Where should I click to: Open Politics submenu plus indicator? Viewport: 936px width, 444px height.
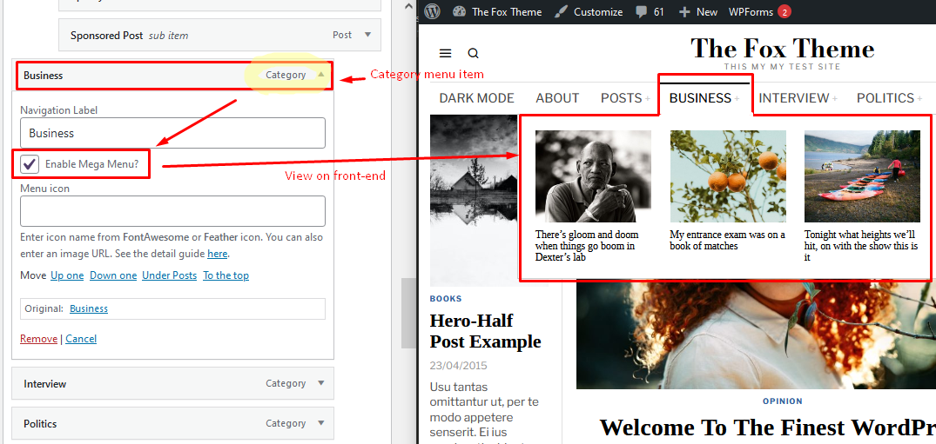pos(919,99)
